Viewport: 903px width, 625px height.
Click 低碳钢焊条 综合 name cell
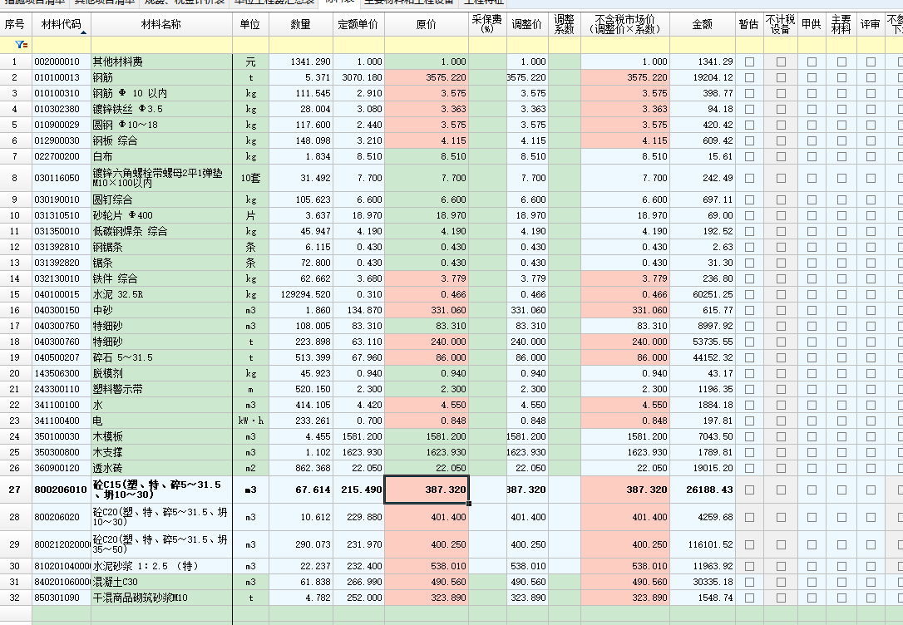tap(161, 231)
